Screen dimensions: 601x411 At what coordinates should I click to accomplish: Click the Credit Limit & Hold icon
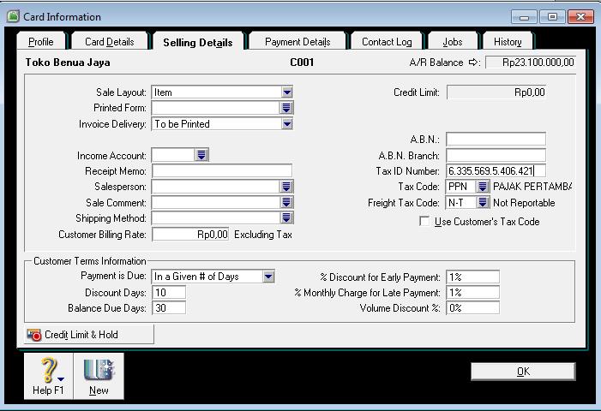click(34, 335)
